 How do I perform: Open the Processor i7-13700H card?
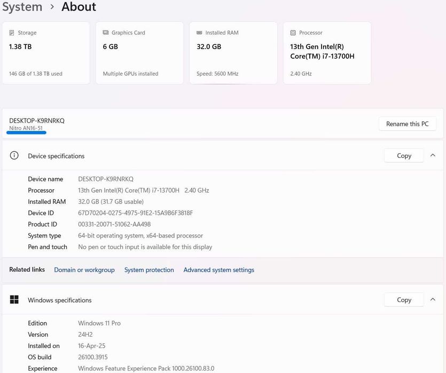pos(327,53)
